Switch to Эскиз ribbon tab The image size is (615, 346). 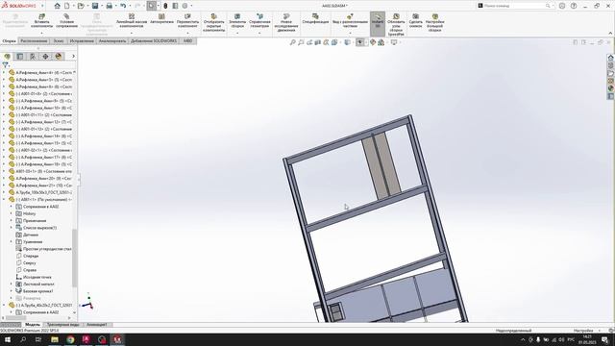(x=59, y=40)
